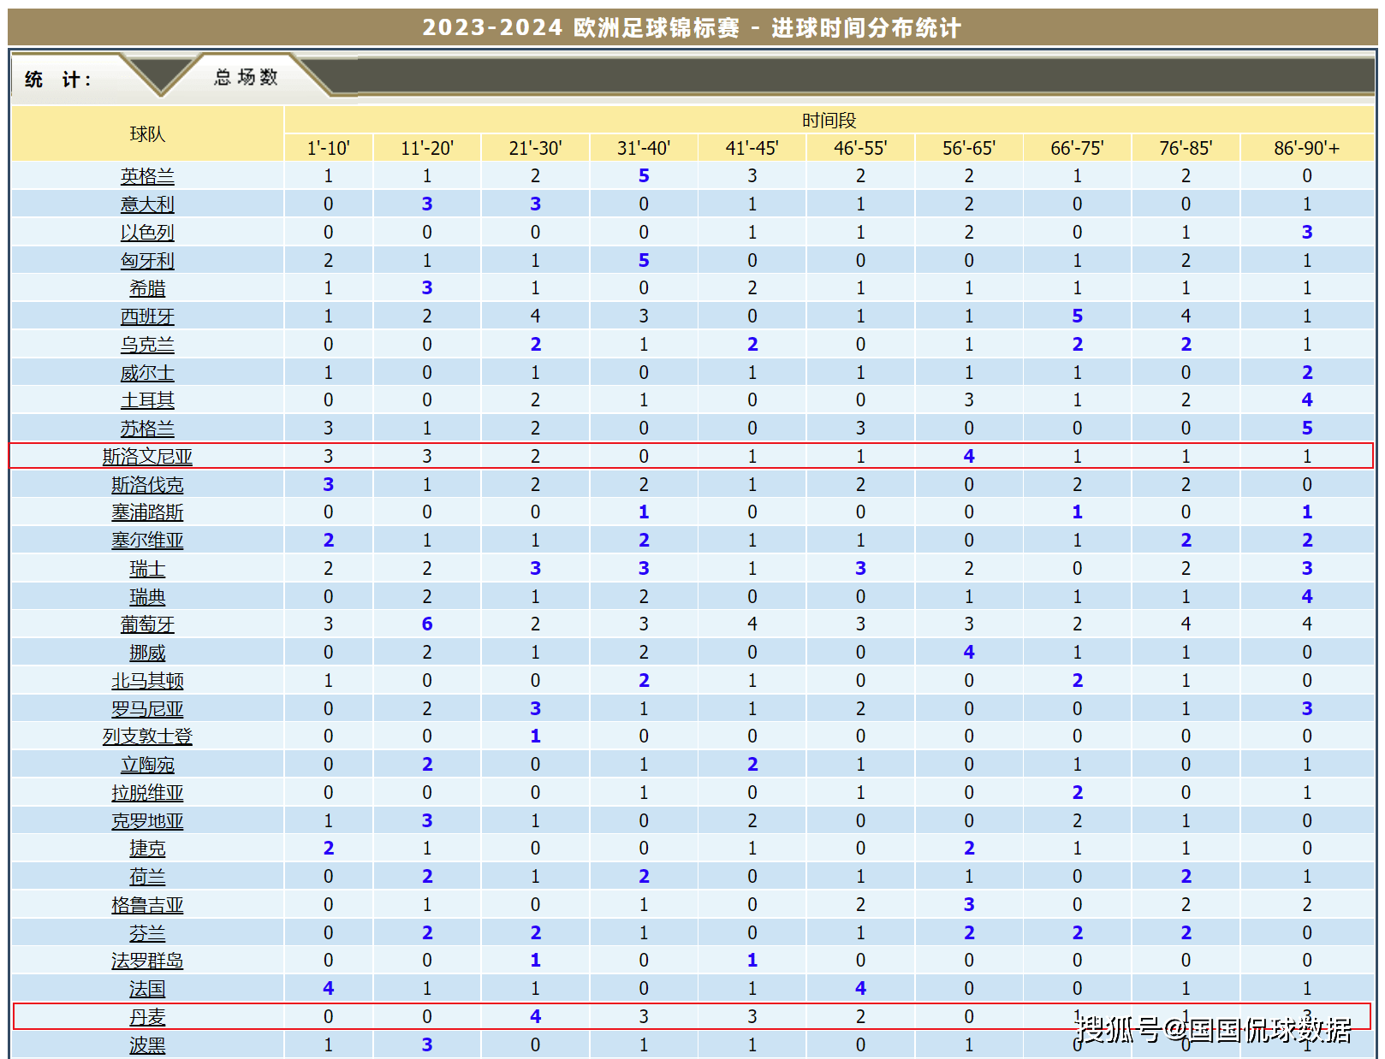Open the 立陶宛 team link
This screenshot has height=1059, width=1385.
point(147,765)
